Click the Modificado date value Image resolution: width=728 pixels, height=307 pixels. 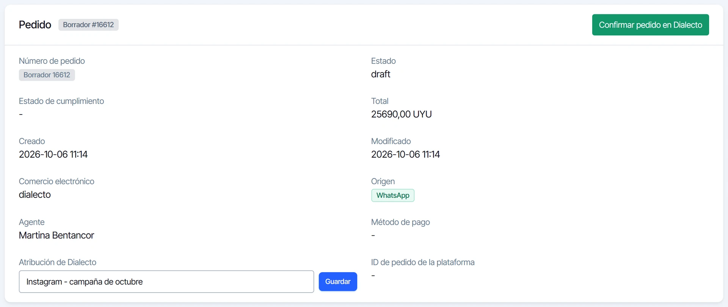[x=406, y=155]
